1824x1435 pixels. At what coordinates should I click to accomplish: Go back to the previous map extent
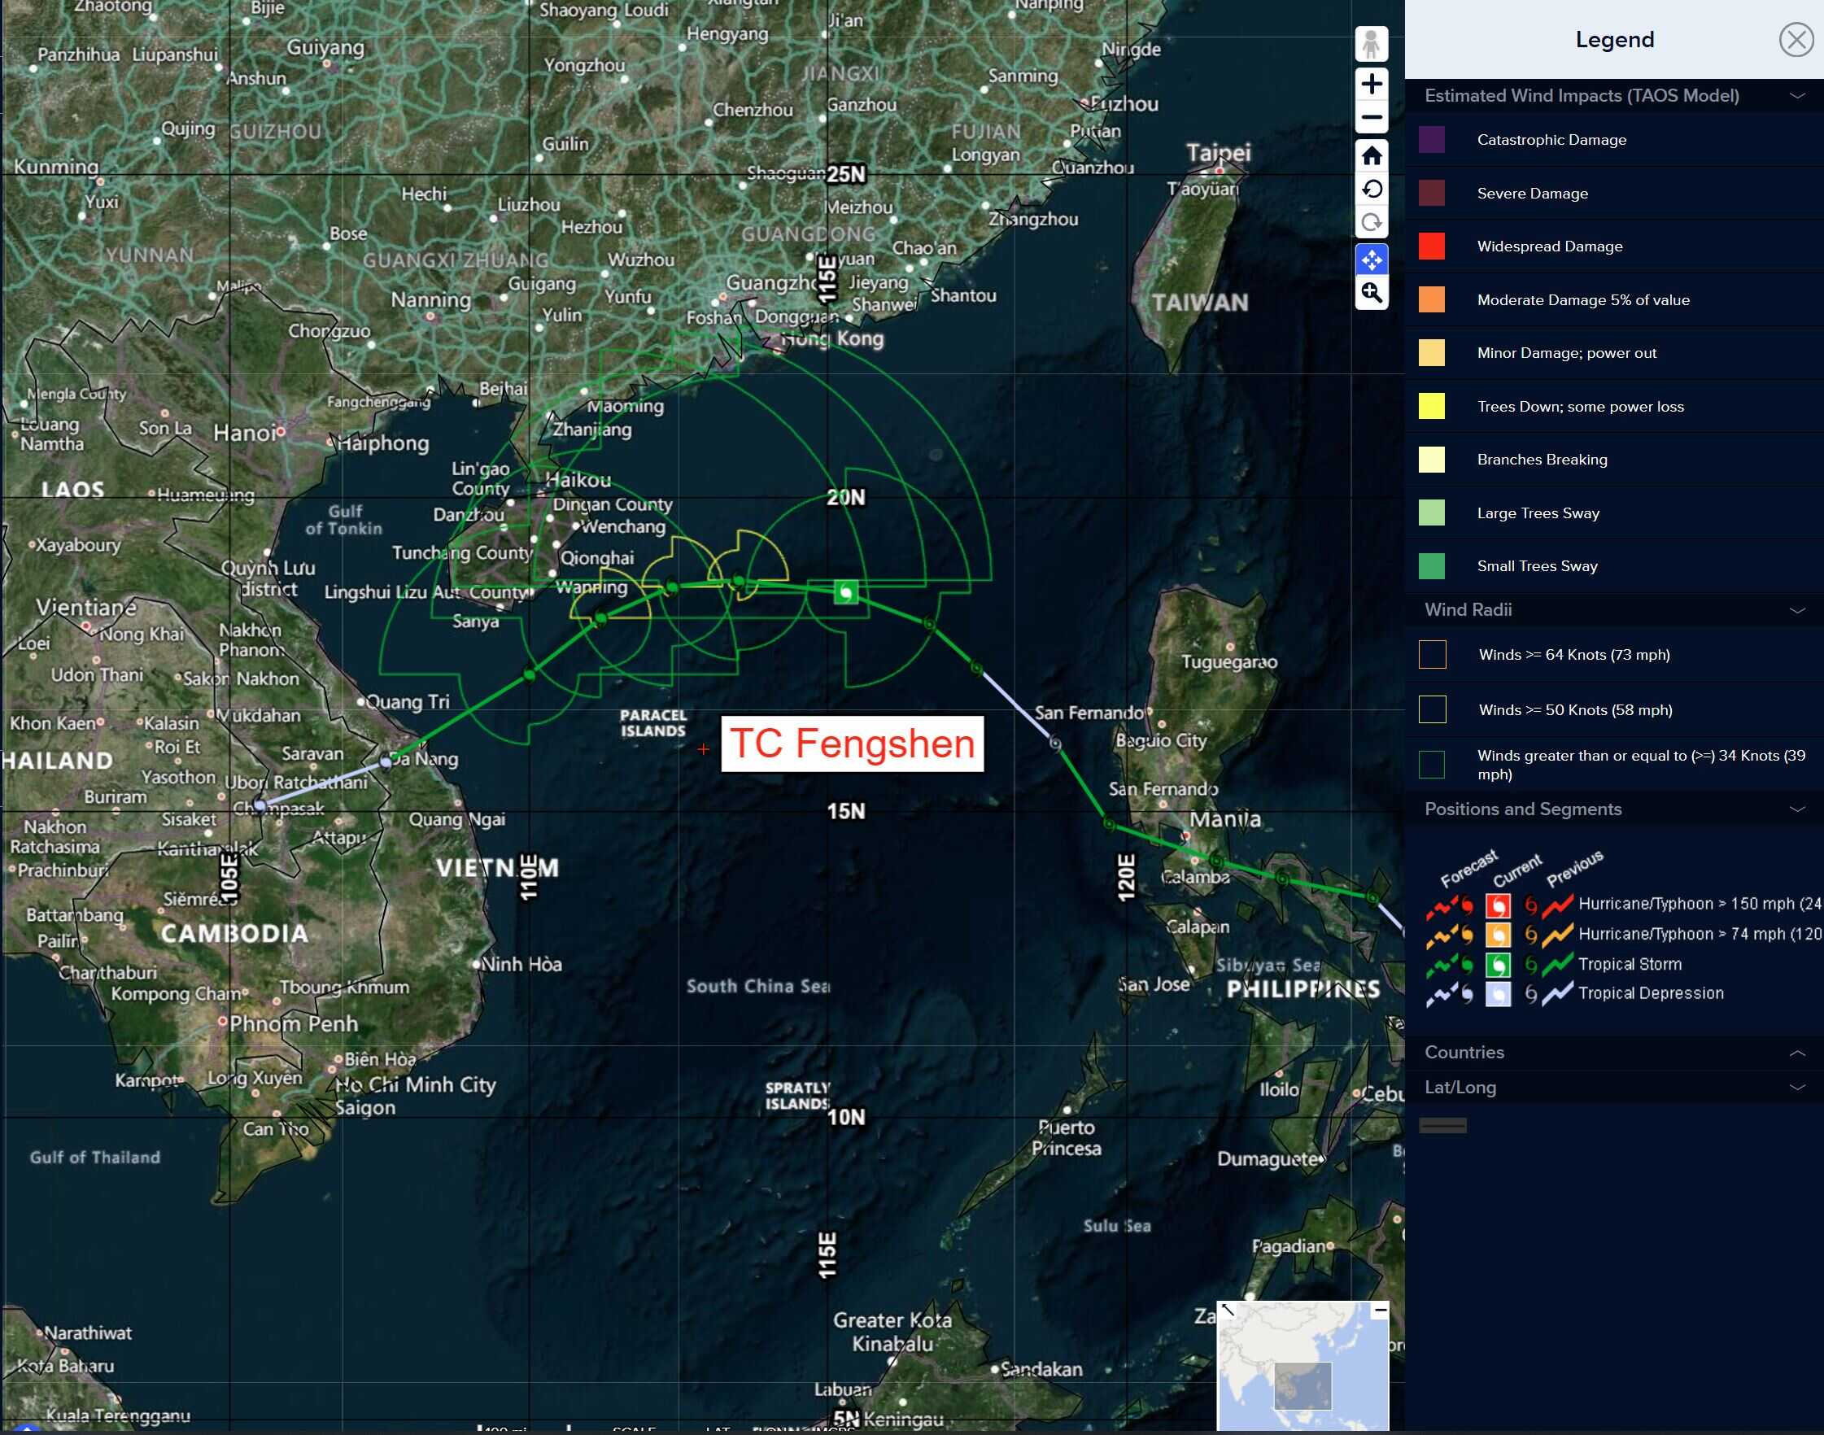pos(1371,189)
